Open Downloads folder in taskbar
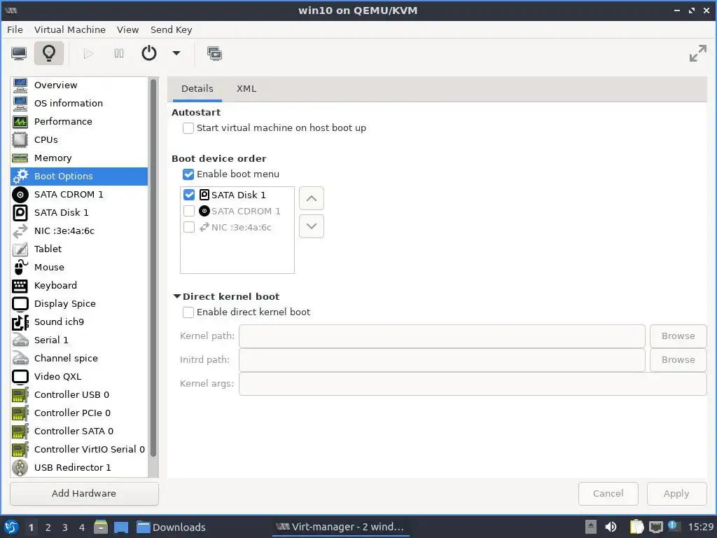Screen dimensions: 717x538 point(172,527)
